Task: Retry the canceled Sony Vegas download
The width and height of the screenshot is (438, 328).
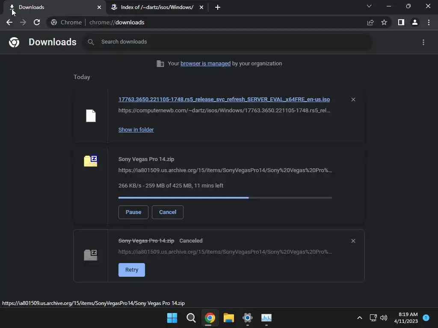Action: (132, 270)
